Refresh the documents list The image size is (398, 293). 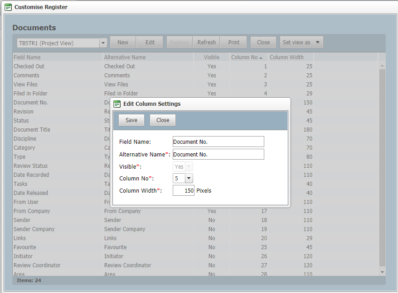(206, 43)
